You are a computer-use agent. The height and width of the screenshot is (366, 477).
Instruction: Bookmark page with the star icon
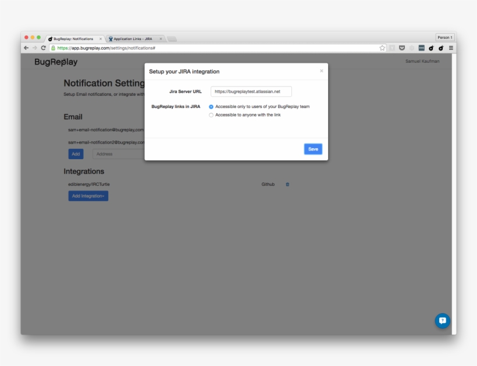[382, 48]
